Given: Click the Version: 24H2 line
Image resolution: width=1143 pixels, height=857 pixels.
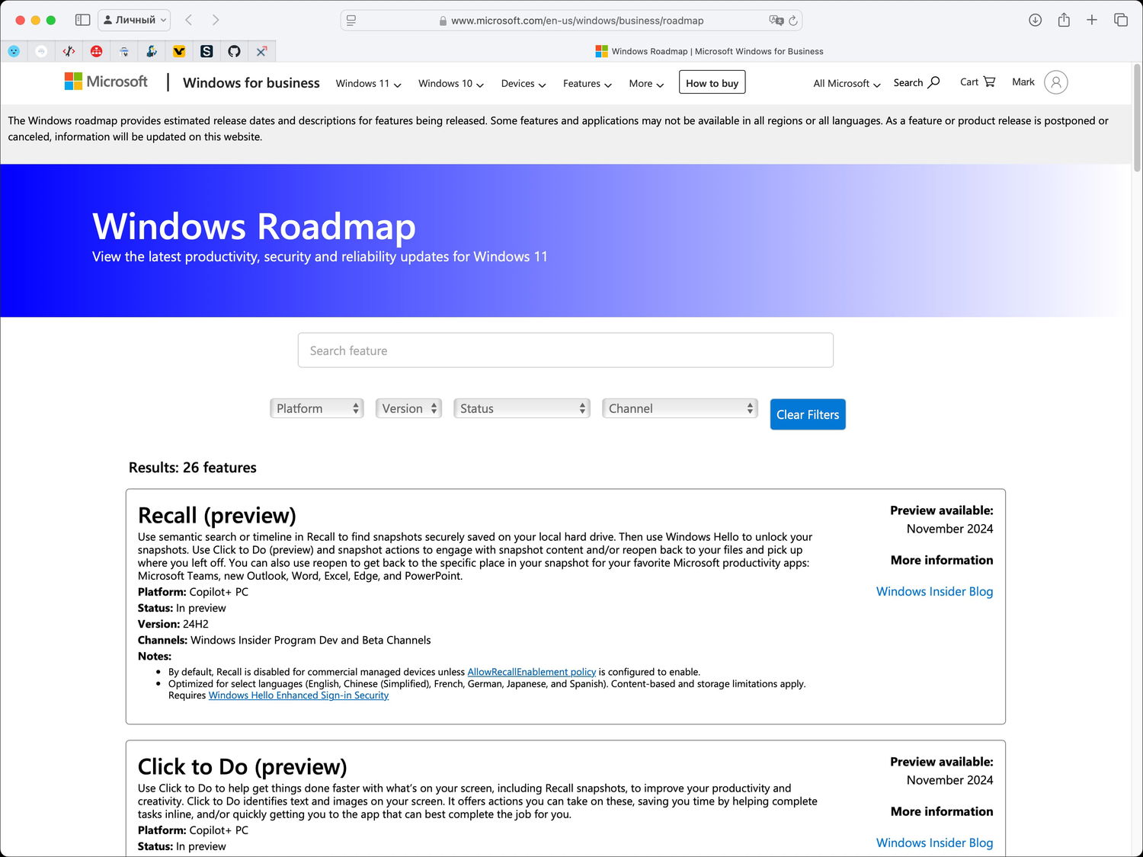Looking at the screenshot, I should [x=173, y=624].
